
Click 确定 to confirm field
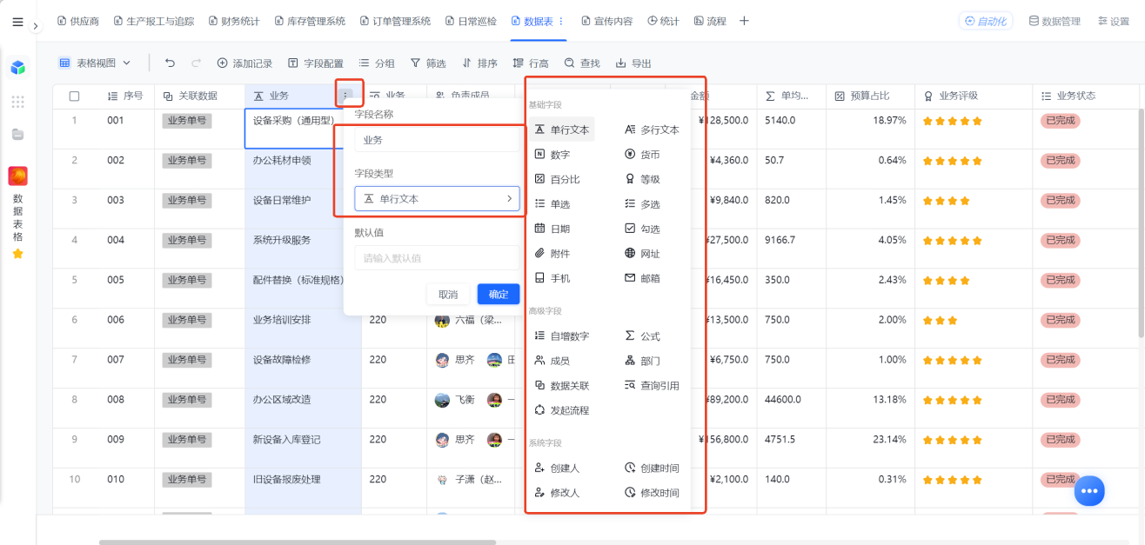(499, 294)
